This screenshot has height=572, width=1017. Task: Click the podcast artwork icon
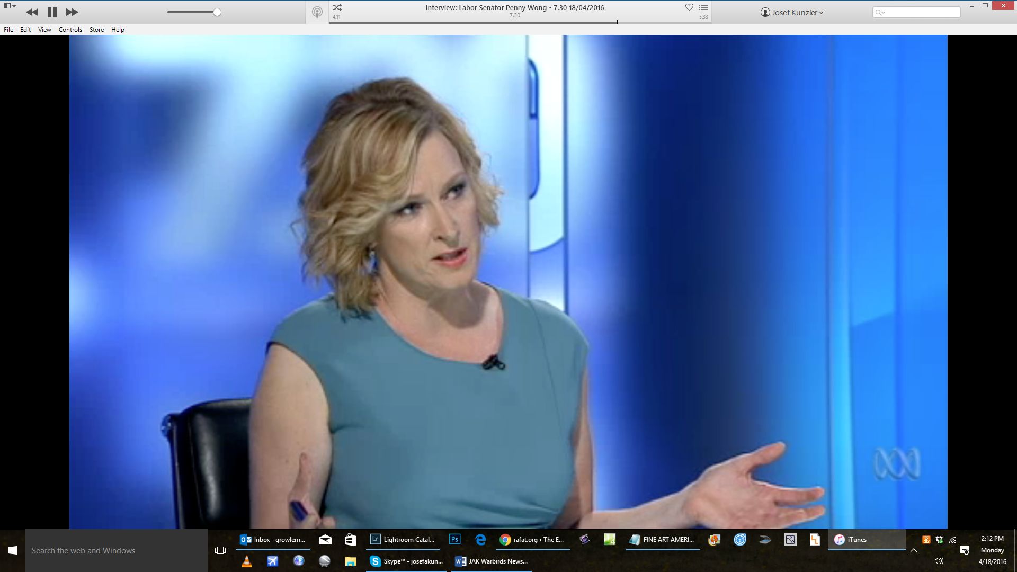317,12
